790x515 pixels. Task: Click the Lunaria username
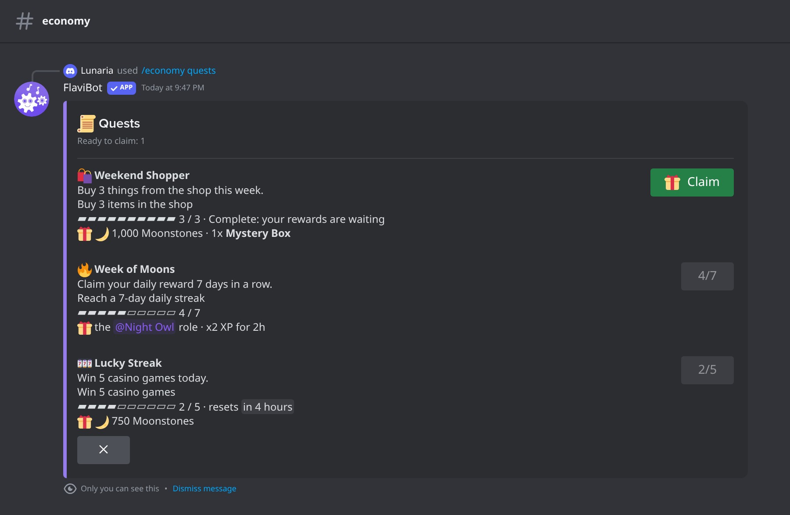click(x=97, y=71)
